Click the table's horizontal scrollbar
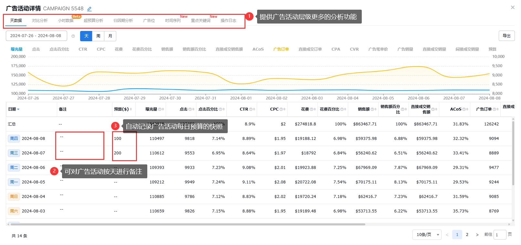 point(188,224)
